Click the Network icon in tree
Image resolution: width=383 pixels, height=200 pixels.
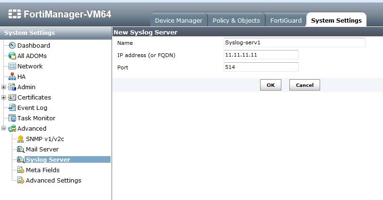12,66
